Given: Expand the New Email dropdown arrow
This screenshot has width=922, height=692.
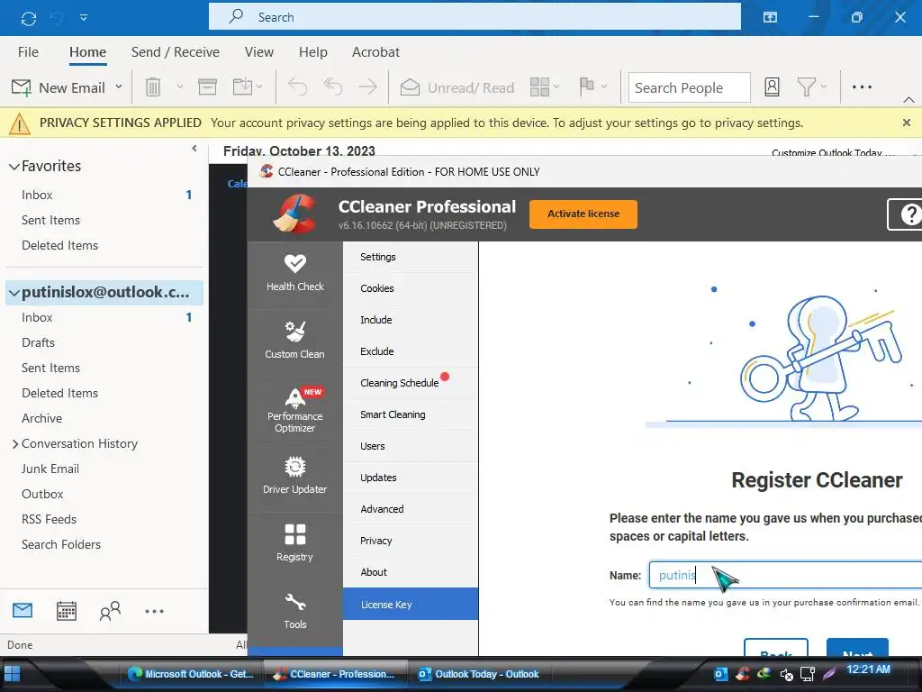Looking at the screenshot, I should pos(119,86).
